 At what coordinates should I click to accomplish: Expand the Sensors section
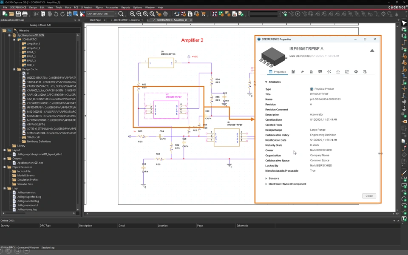coord(266,178)
